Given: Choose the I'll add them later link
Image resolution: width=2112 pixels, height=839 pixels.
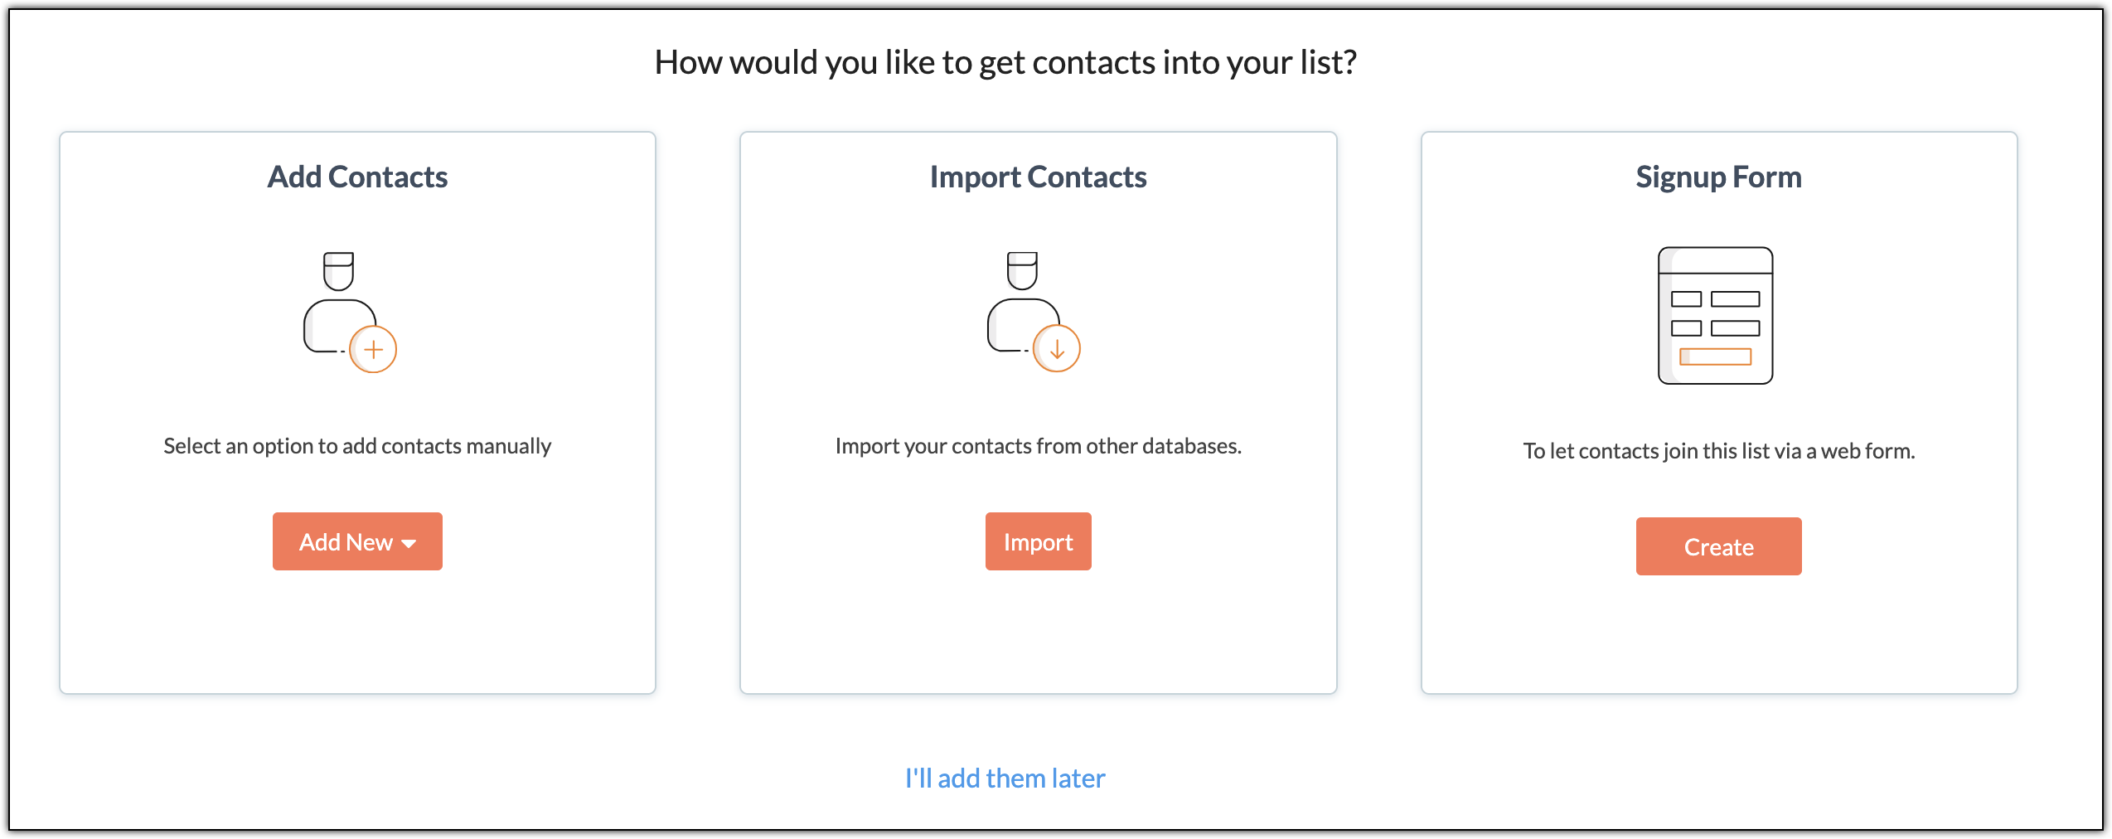Looking at the screenshot, I should (1005, 778).
